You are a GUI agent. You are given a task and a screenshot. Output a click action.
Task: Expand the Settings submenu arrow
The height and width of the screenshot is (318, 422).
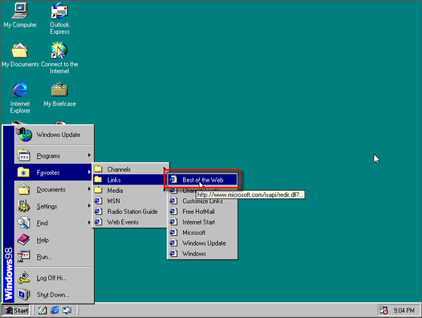pyautogui.click(x=89, y=206)
